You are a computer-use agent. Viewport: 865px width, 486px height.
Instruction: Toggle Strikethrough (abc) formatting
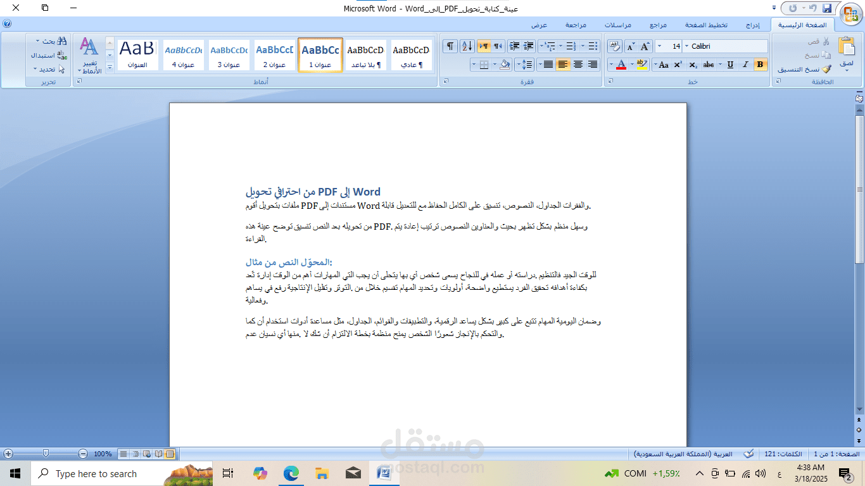pos(709,65)
